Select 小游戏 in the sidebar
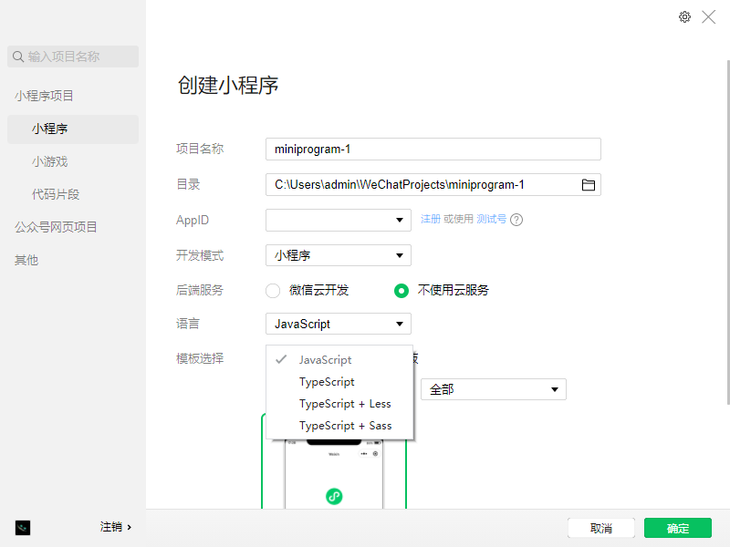The width and height of the screenshot is (730, 547). pyautogui.click(x=50, y=162)
